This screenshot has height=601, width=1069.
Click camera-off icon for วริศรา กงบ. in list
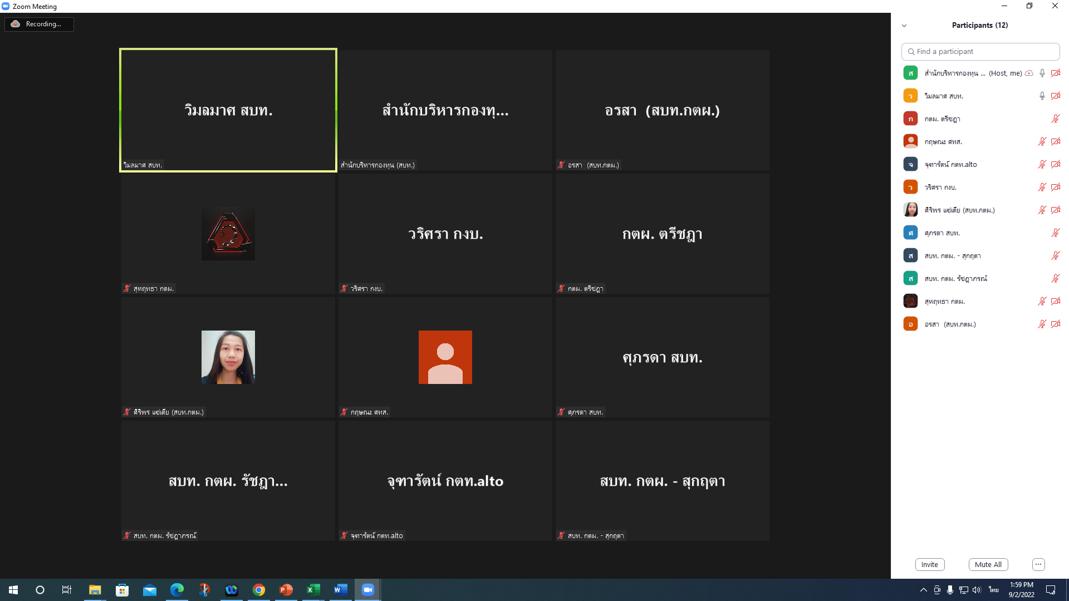tap(1055, 187)
